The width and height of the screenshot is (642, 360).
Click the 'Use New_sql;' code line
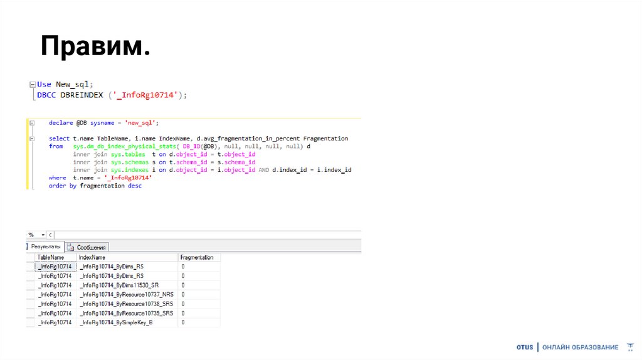tap(65, 85)
